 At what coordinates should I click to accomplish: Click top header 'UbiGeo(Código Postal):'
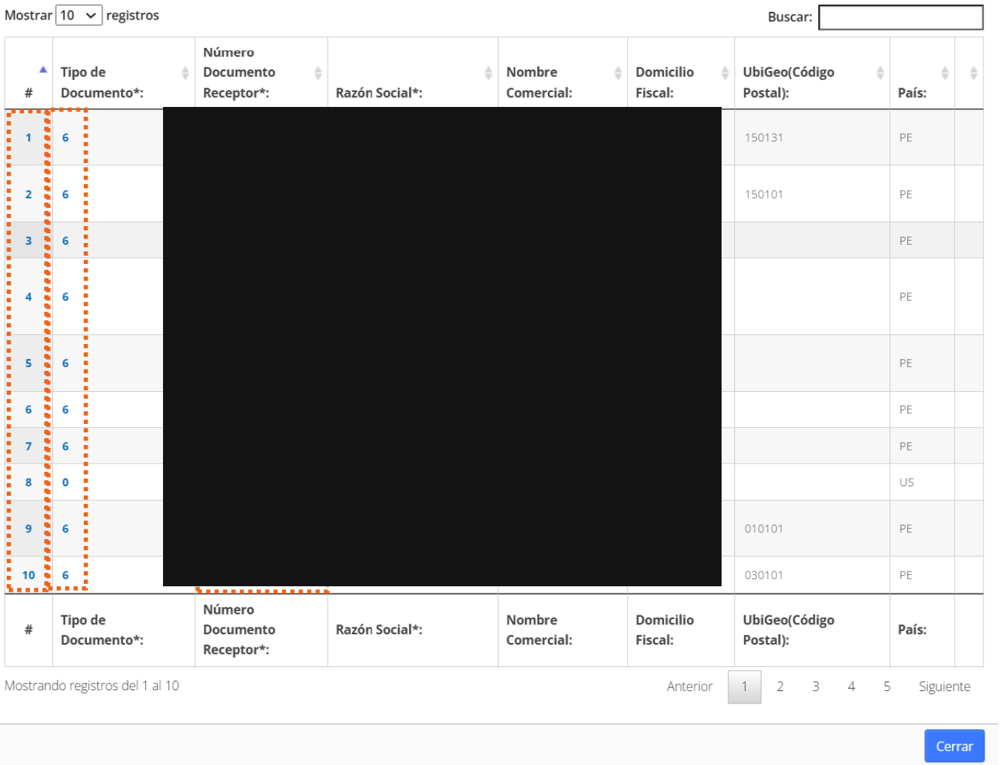click(788, 82)
